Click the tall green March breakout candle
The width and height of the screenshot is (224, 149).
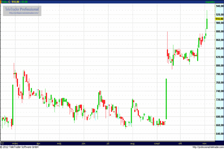(13, 104)
